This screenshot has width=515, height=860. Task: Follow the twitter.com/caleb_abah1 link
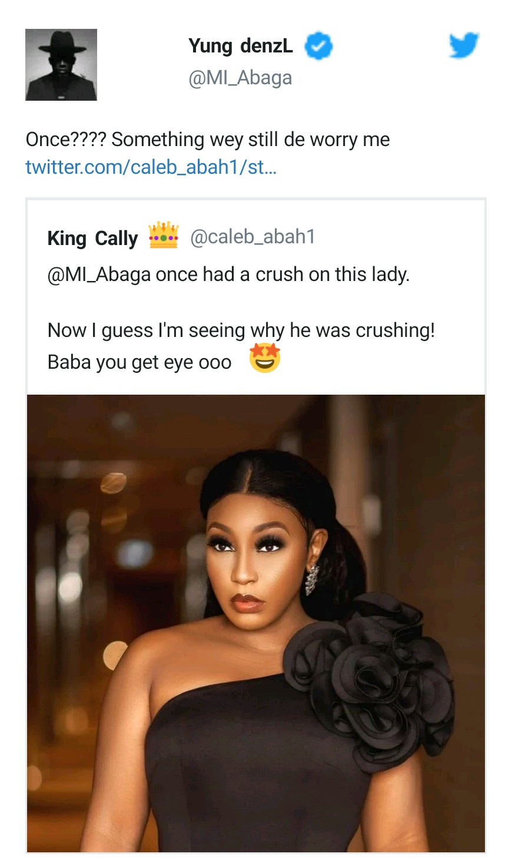pyautogui.click(x=151, y=167)
